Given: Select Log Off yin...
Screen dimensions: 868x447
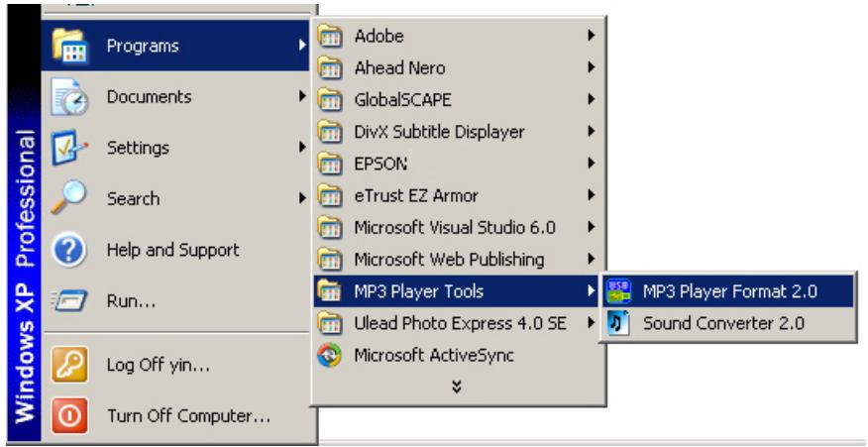Looking at the screenshot, I should tap(176, 365).
